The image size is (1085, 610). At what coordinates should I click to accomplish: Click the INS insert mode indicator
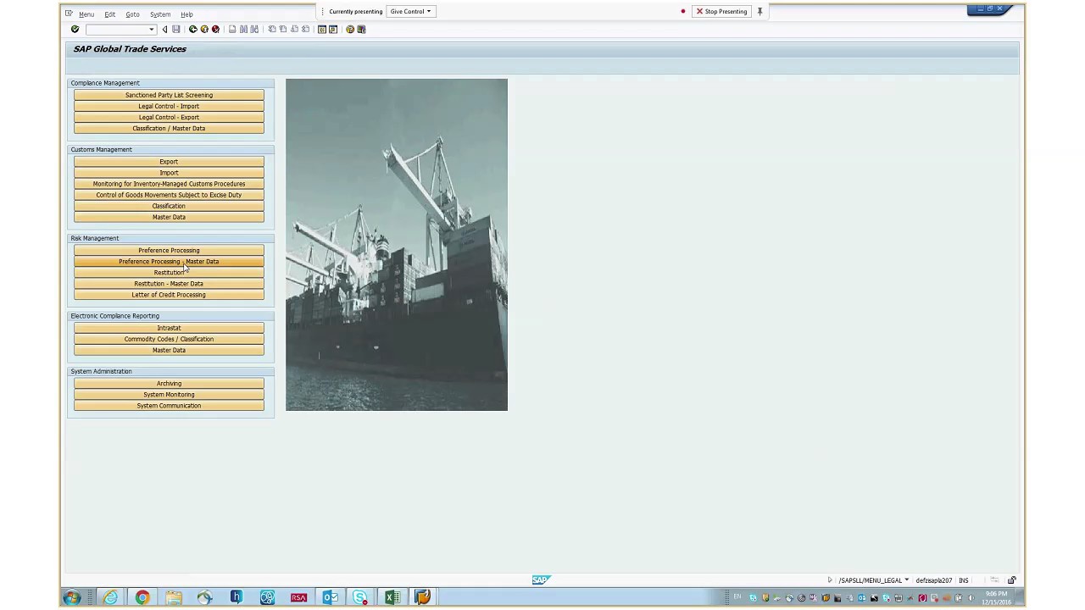[964, 580]
